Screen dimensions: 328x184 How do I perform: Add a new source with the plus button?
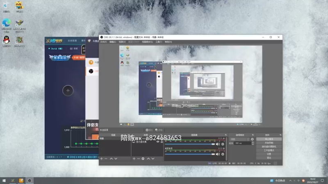coord(134,159)
